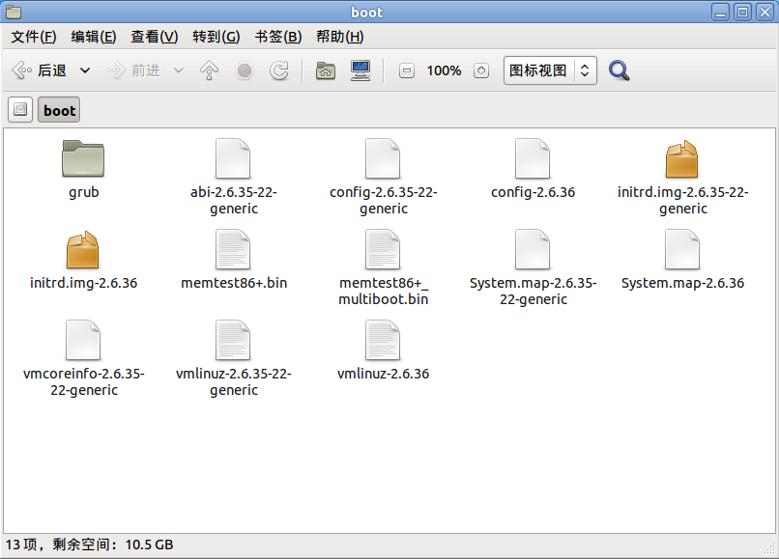Open the 转到(G) menu
This screenshot has height=559, width=779.
click(x=216, y=37)
